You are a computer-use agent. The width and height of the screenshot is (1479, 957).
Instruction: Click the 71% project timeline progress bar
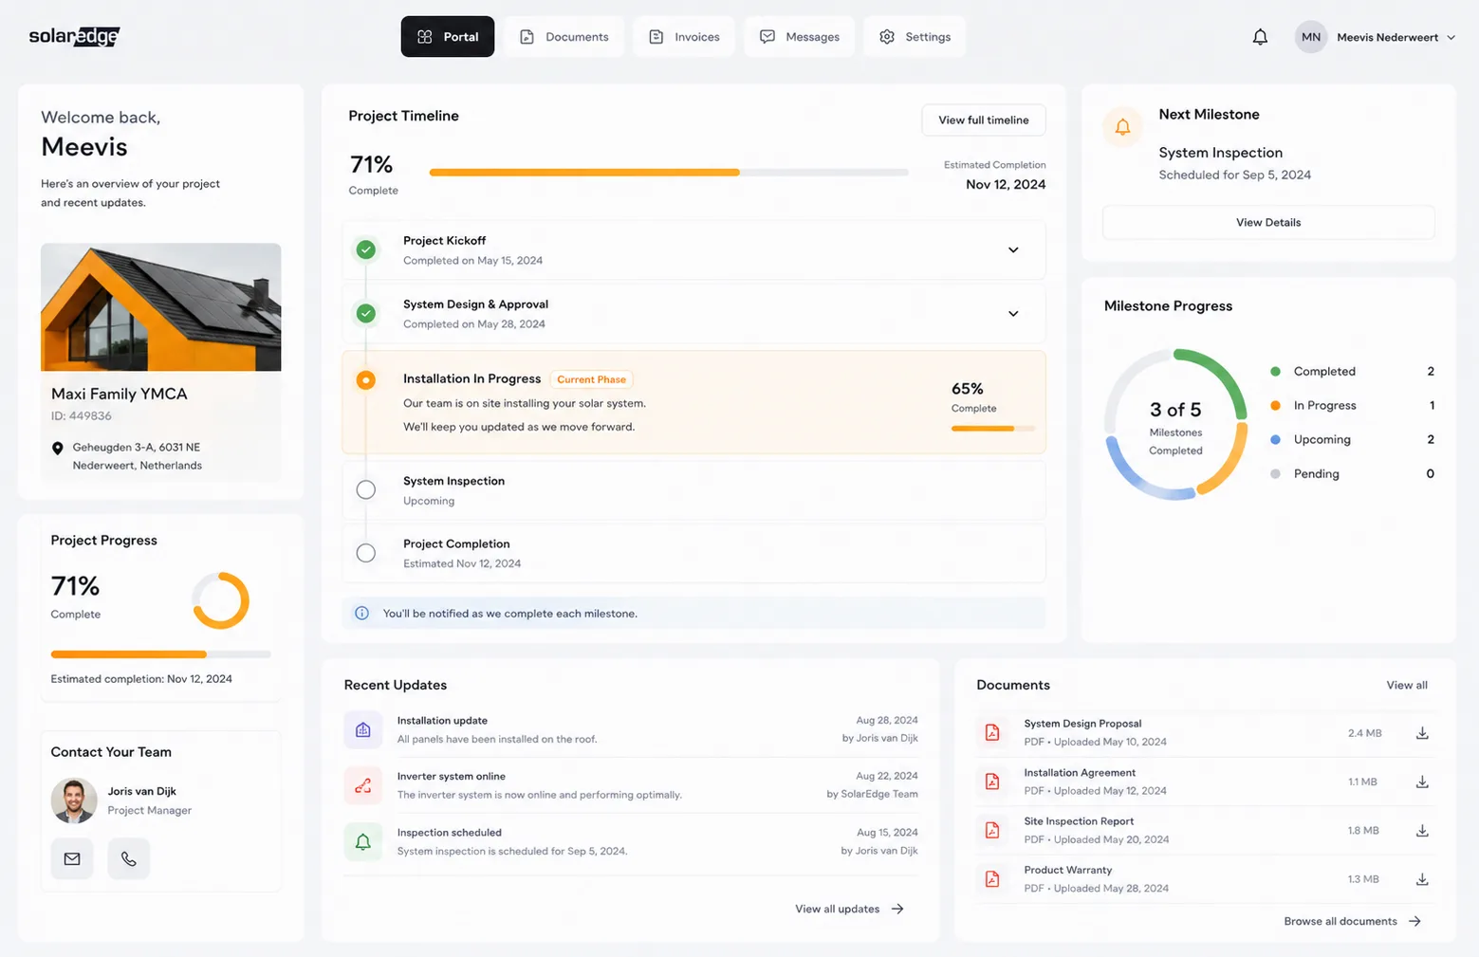point(669,173)
